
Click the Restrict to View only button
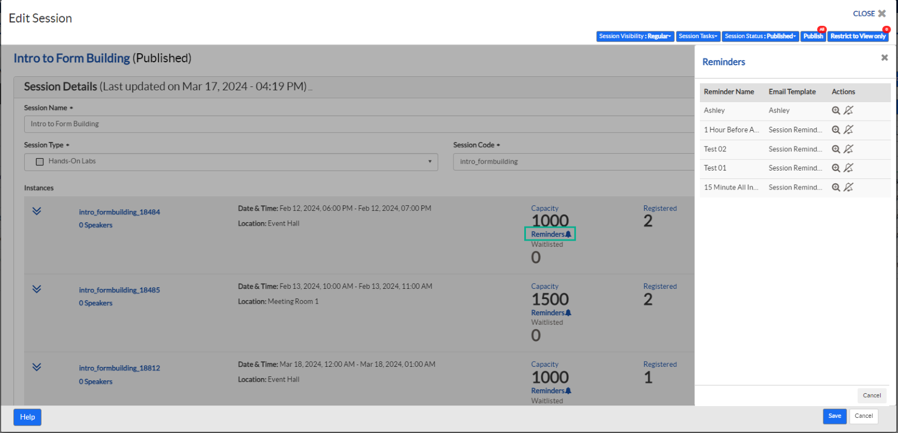pos(858,36)
